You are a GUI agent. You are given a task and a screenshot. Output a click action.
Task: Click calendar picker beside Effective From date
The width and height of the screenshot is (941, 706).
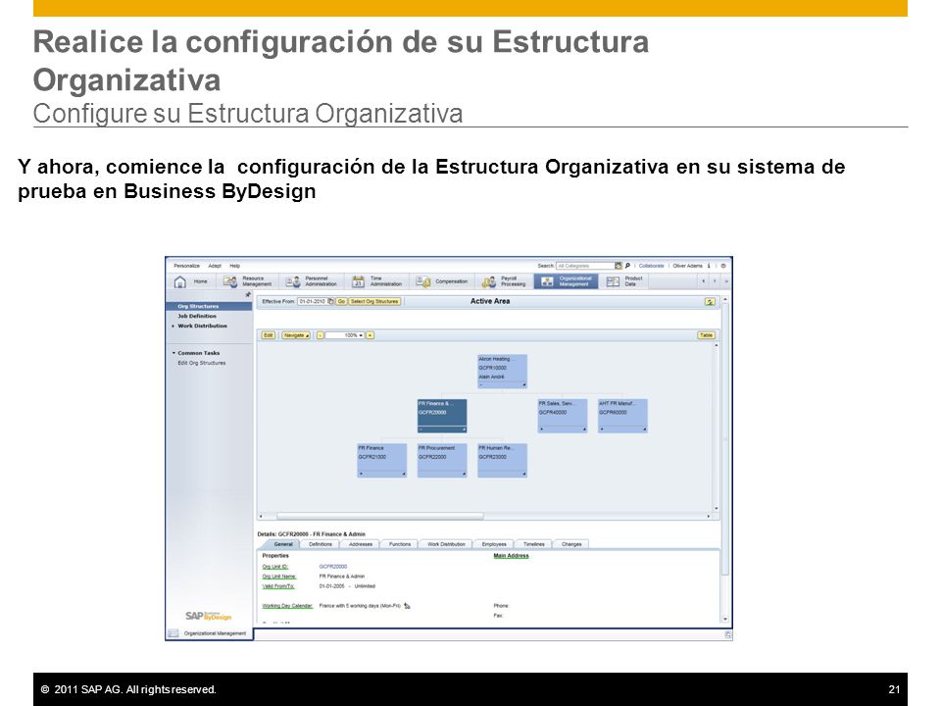[330, 301]
